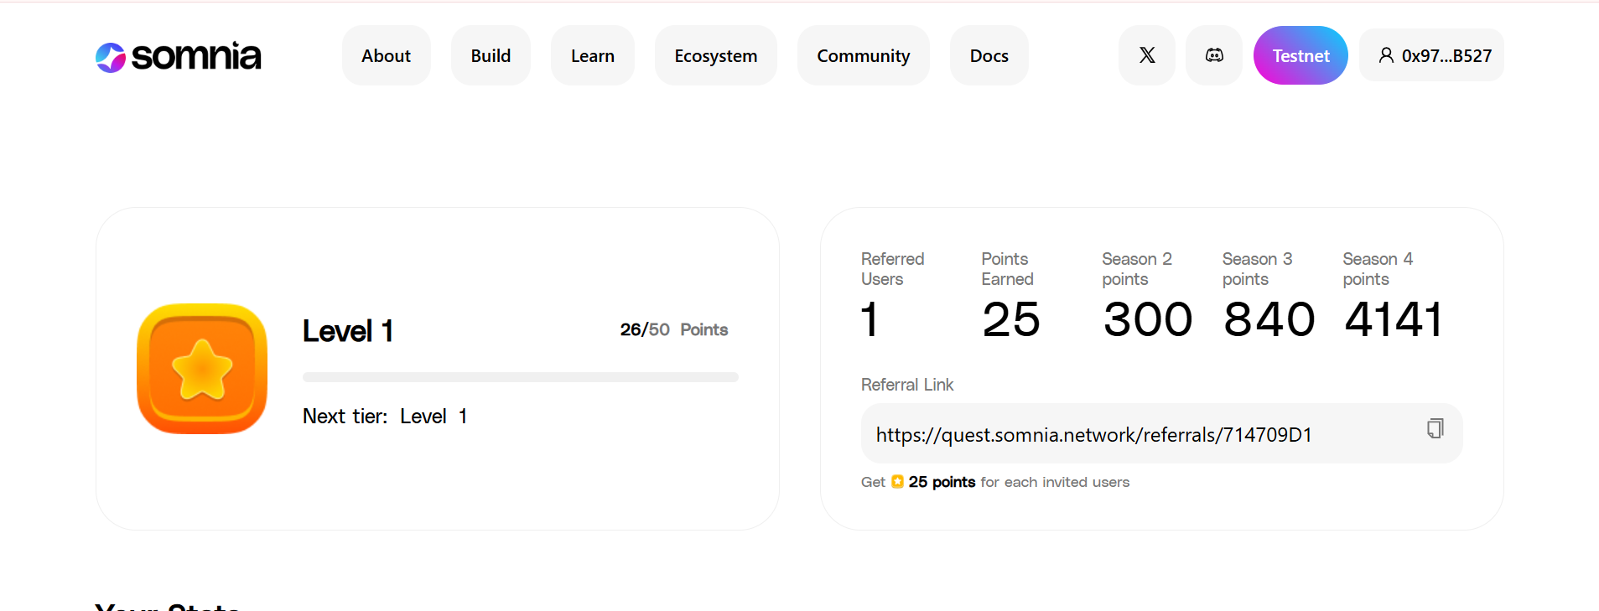The image size is (1599, 611).
Task: Open the About menu
Action: pos(387,55)
